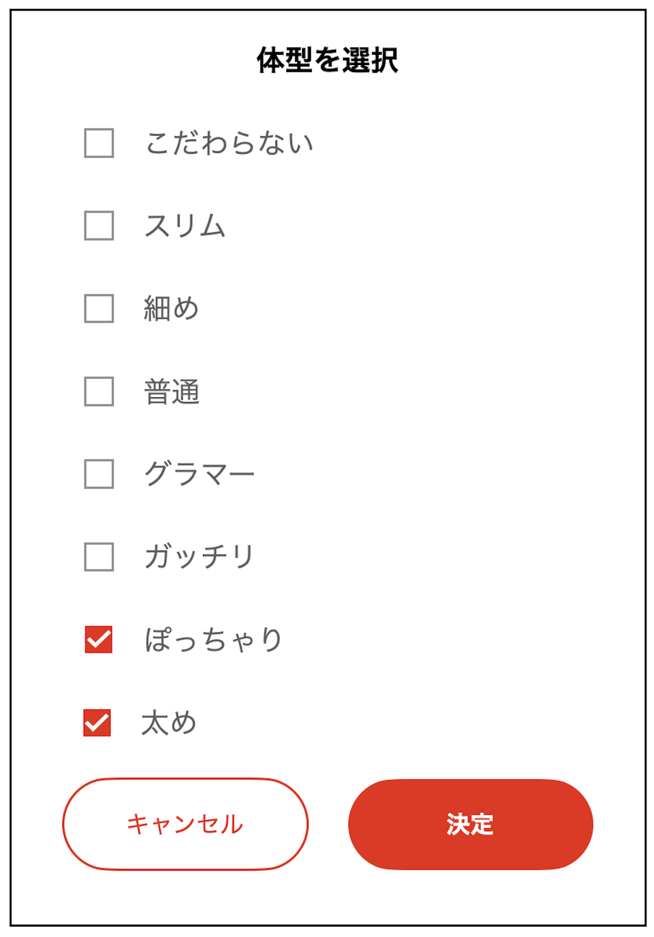Screen dimensions: 654x937
Task: Click the 体型を選択 dialog title
Action: [x=327, y=60]
